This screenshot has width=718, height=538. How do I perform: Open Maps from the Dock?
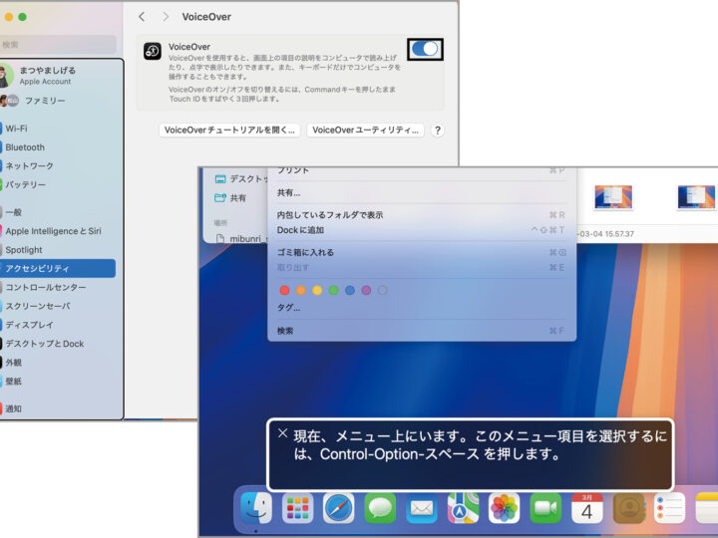[x=463, y=508]
